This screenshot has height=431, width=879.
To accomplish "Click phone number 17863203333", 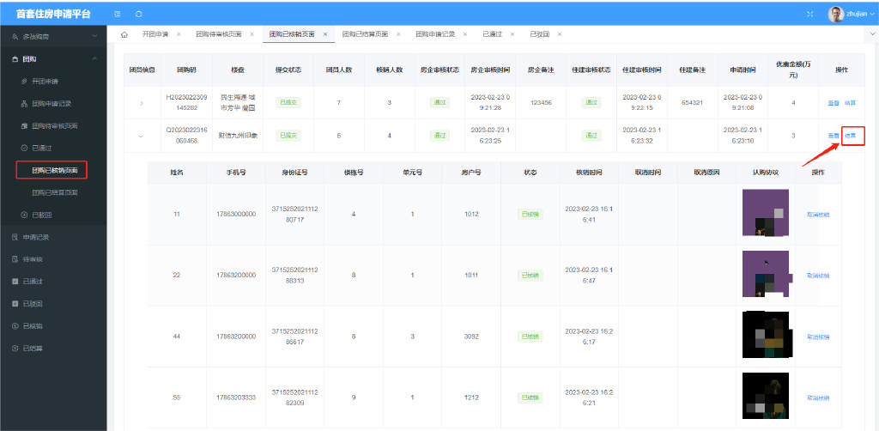I will 236,398.
